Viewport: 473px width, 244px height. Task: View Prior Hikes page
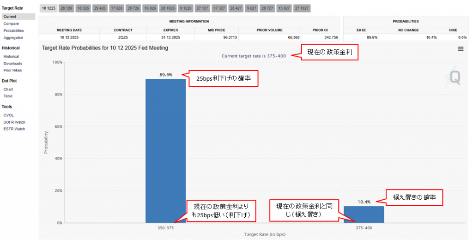pyautogui.click(x=12, y=71)
